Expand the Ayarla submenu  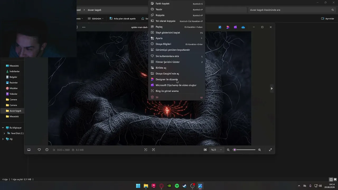[177, 38]
